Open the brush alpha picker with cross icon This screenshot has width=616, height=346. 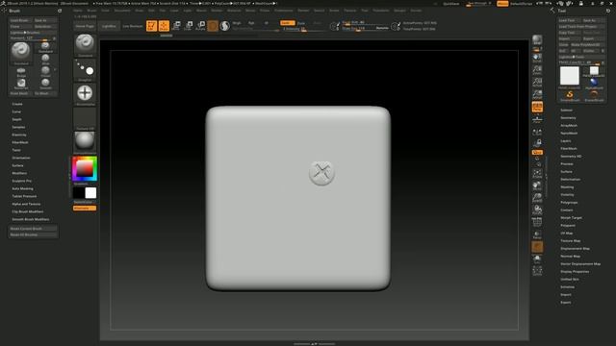85,93
